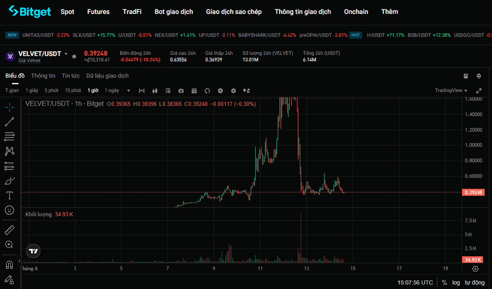This screenshot has width=492, height=289.
Task: Go to Bitget home via logo
Action: click(30, 11)
